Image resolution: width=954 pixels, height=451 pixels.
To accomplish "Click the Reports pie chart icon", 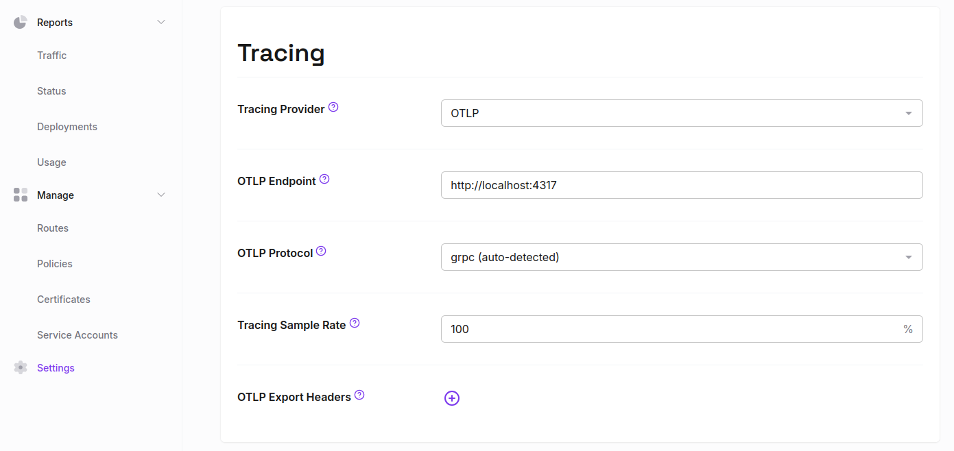I will point(20,21).
